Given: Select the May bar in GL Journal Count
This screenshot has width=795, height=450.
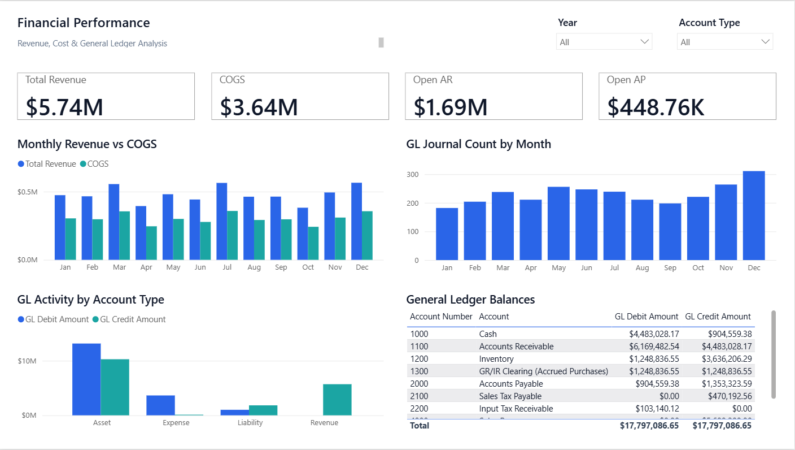Looking at the screenshot, I should pyautogui.click(x=558, y=223).
